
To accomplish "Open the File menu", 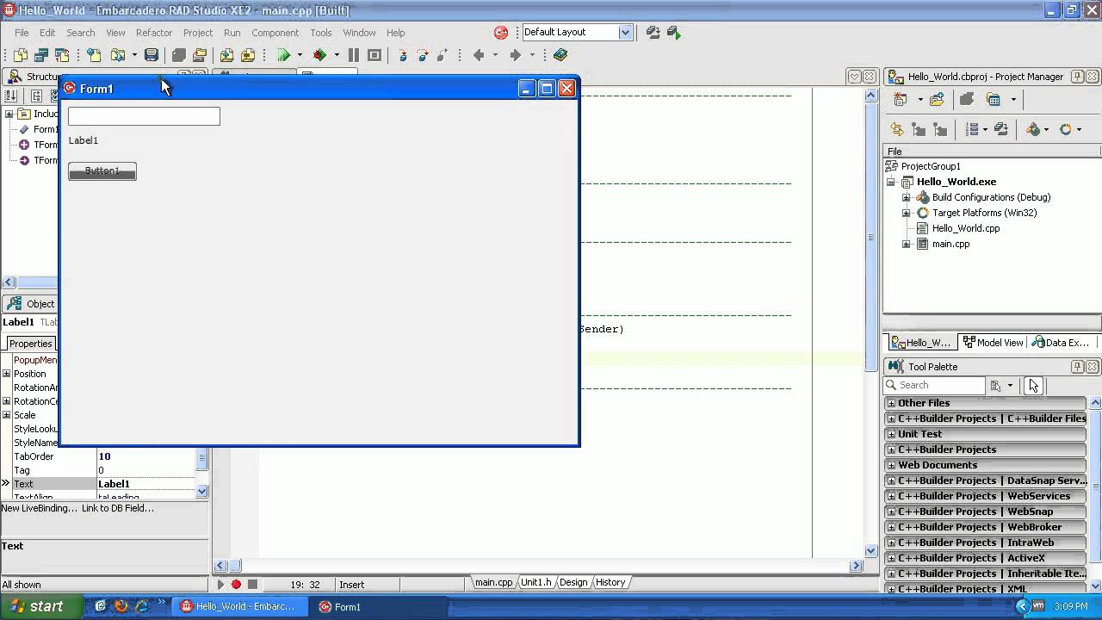I will coord(22,33).
